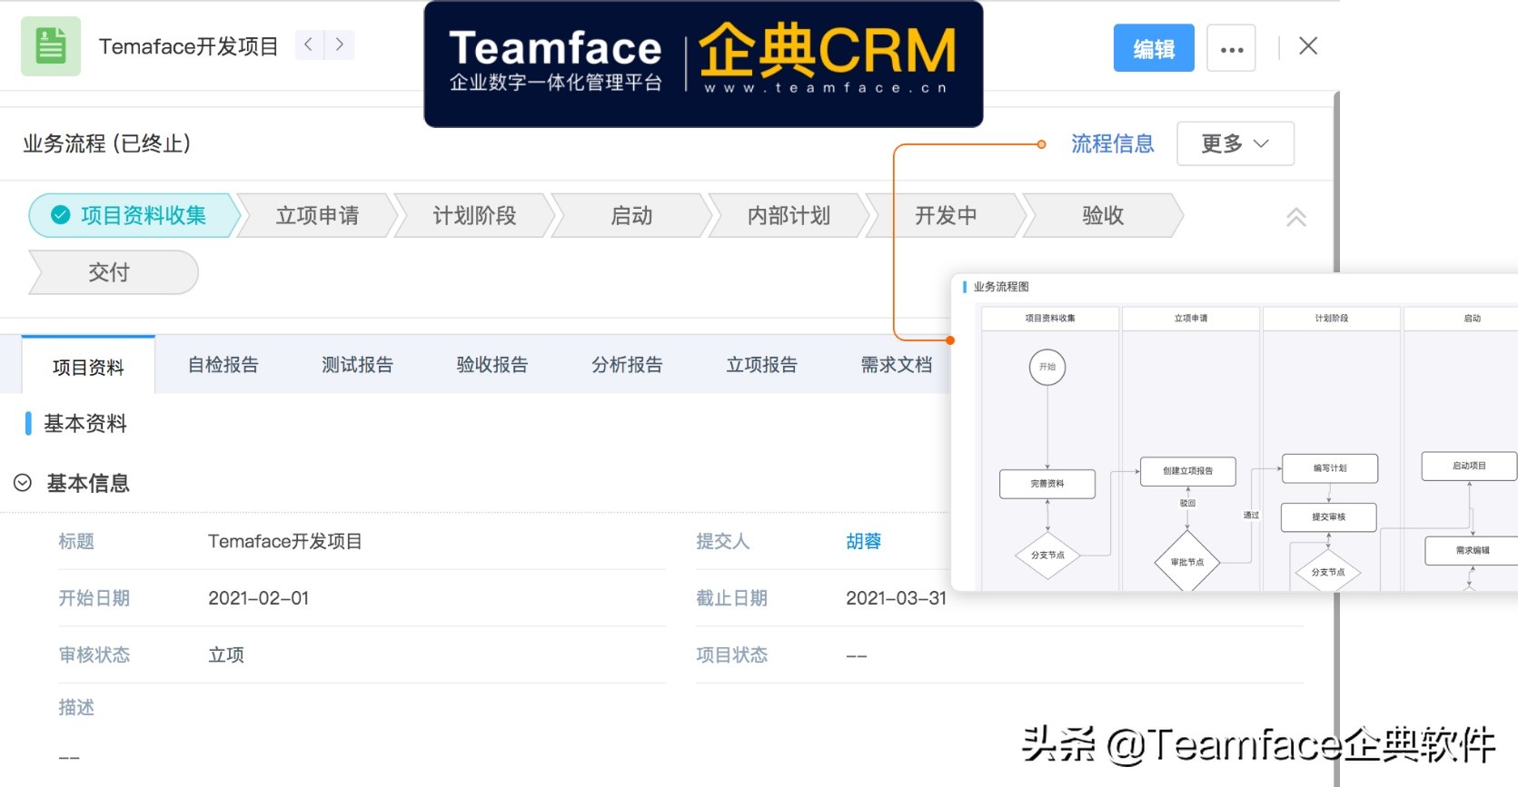The image size is (1518, 787).
Task: Select the 交付 stage
Action: pos(113,272)
